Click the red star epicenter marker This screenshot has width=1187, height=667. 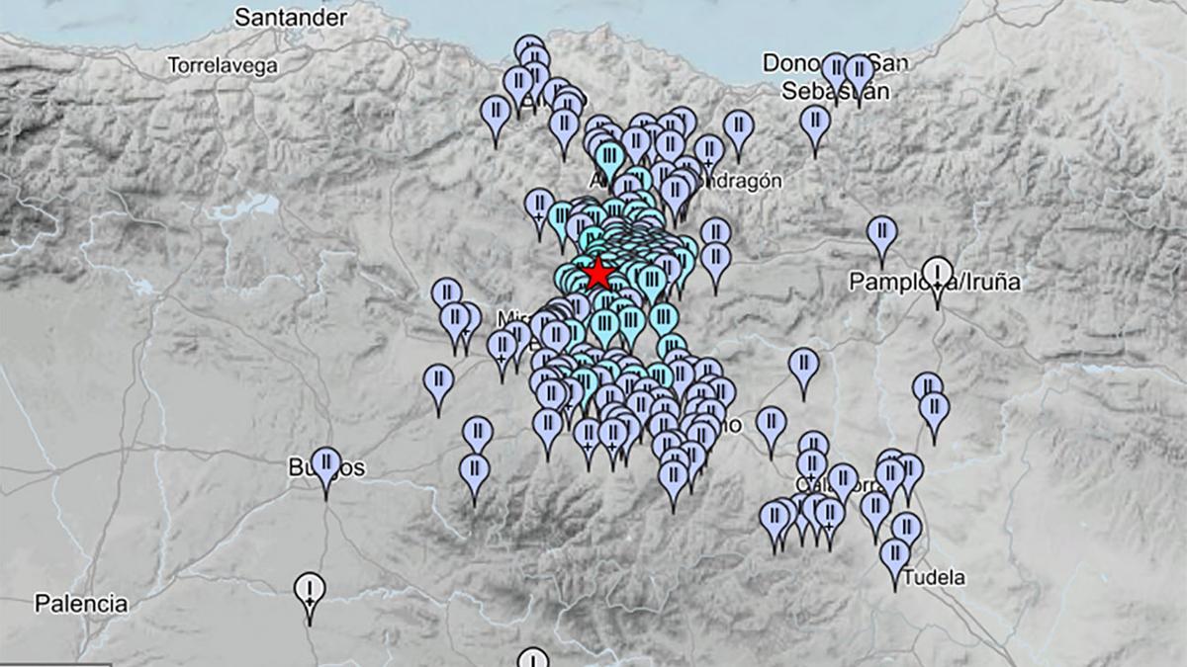(x=598, y=275)
